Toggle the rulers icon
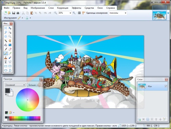The height and width of the screenshot is (129, 171). click(x=84, y=13)
